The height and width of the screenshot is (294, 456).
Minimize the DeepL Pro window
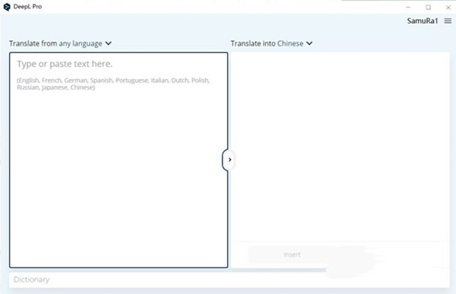click(x=408, y=8)
